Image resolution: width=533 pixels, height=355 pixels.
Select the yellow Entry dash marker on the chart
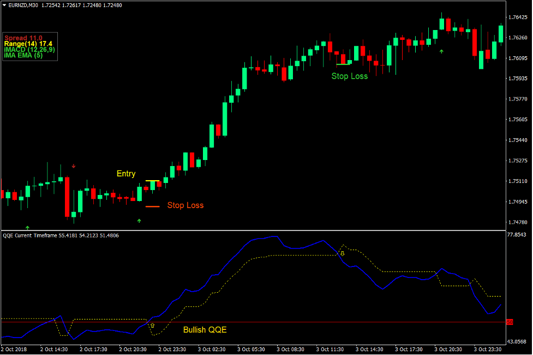(153, 180)
